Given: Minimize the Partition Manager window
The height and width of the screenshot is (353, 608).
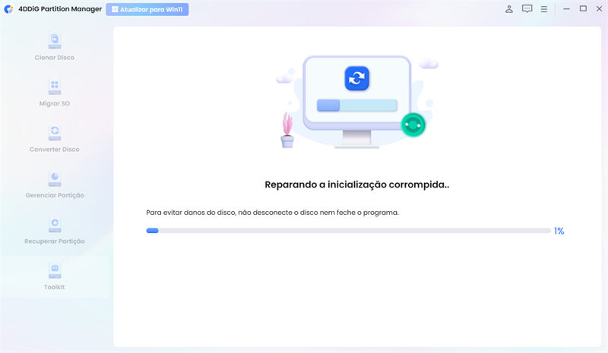Looking at the screenshot, I should click(x=566, y=9).
